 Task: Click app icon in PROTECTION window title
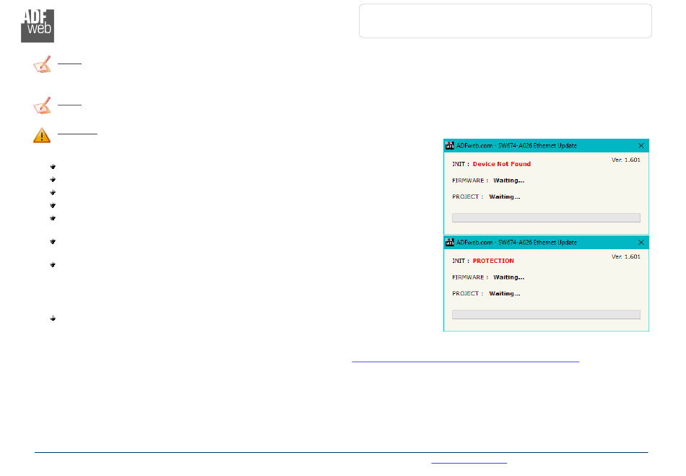pos(449,243)
